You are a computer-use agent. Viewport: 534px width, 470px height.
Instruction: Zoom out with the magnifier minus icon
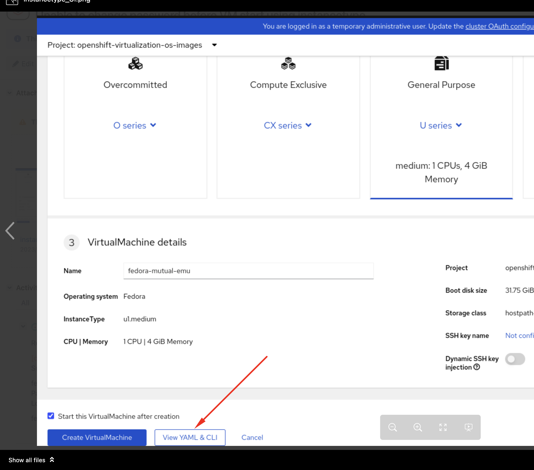pos(392,427)
